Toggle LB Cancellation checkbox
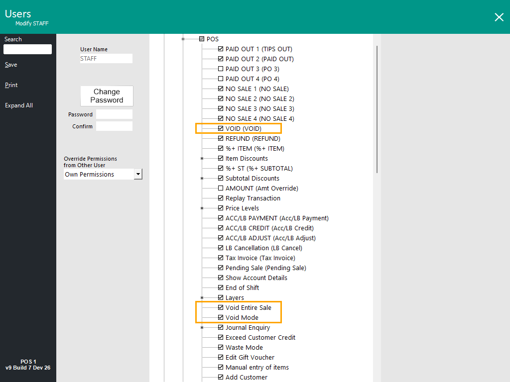Viewport: 510px width, 382px height. (221, 248)
